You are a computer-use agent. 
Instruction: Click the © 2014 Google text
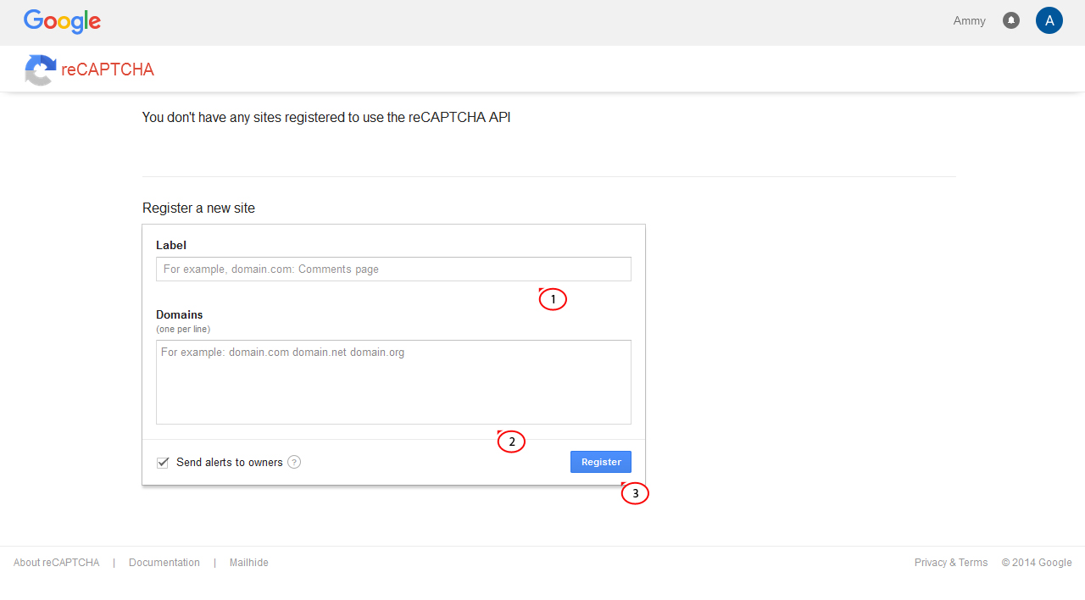pos(1037,563)
